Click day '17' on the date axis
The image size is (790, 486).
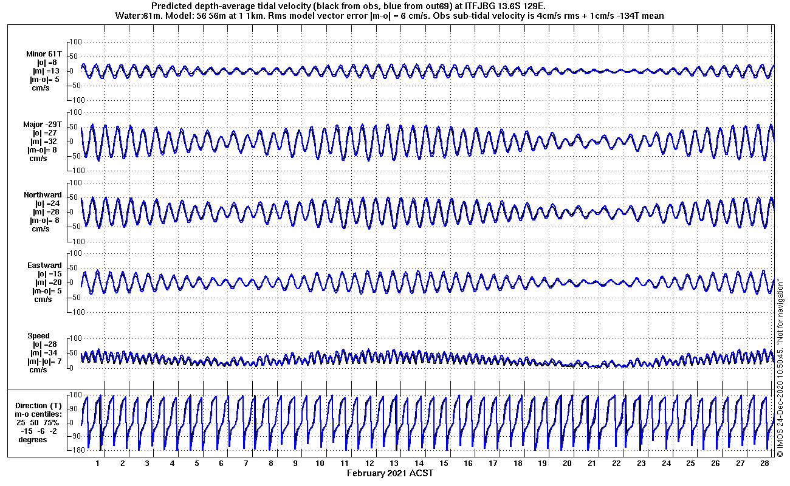click(x=493, y=464)
